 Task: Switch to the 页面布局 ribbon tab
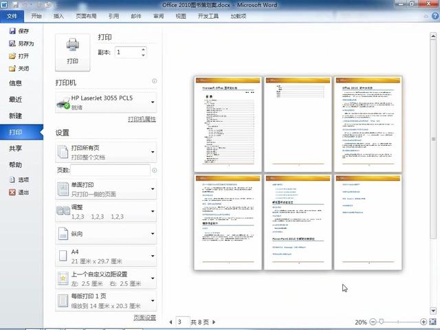coord(86,15)
